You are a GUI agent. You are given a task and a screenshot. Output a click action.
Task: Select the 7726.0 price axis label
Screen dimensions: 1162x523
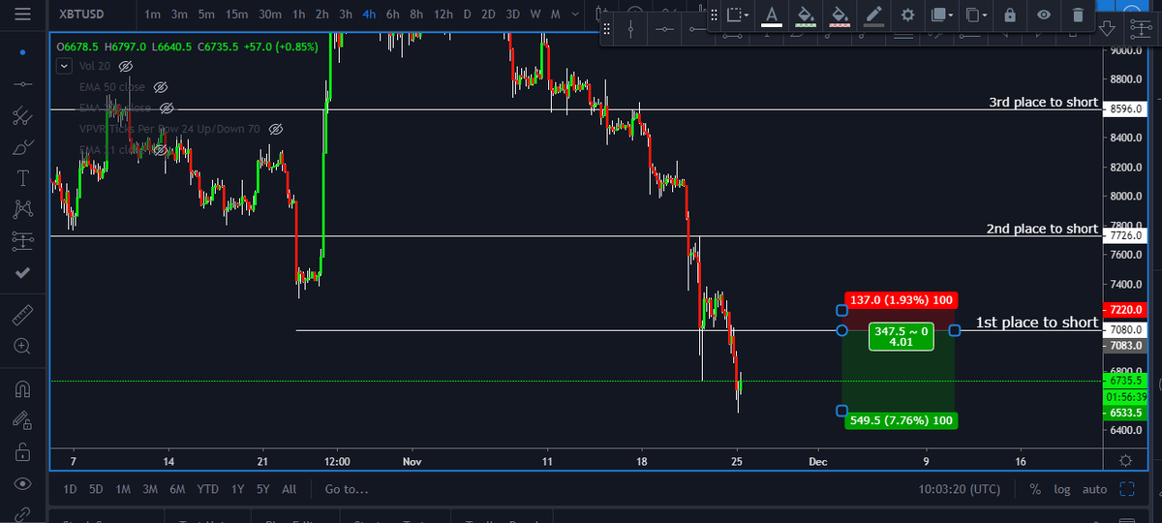click(x=1124, y=235)
